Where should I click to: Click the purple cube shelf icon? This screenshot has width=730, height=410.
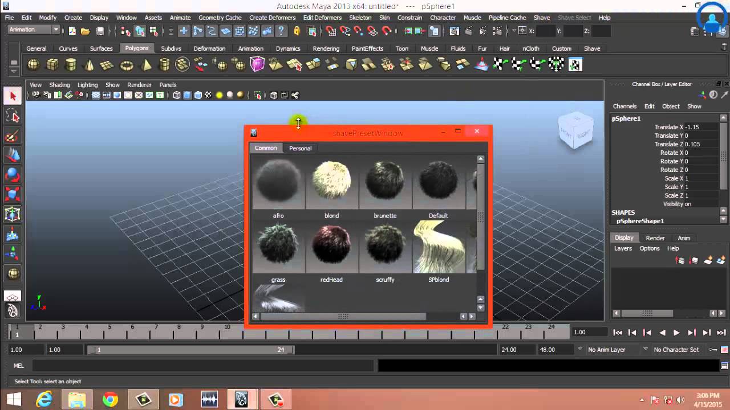[x=257, y=64]
